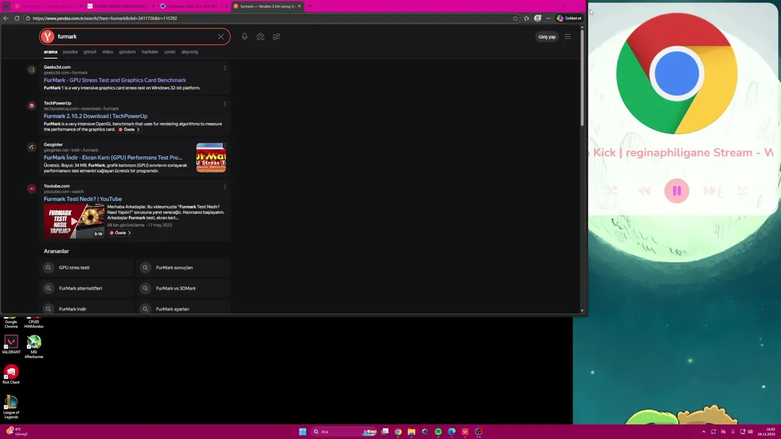
Task: Open FurMark GPU Stress Test Geeks3d link
Action: click(115, 80)
